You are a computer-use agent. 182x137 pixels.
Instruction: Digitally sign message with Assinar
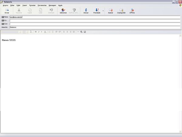110,11
